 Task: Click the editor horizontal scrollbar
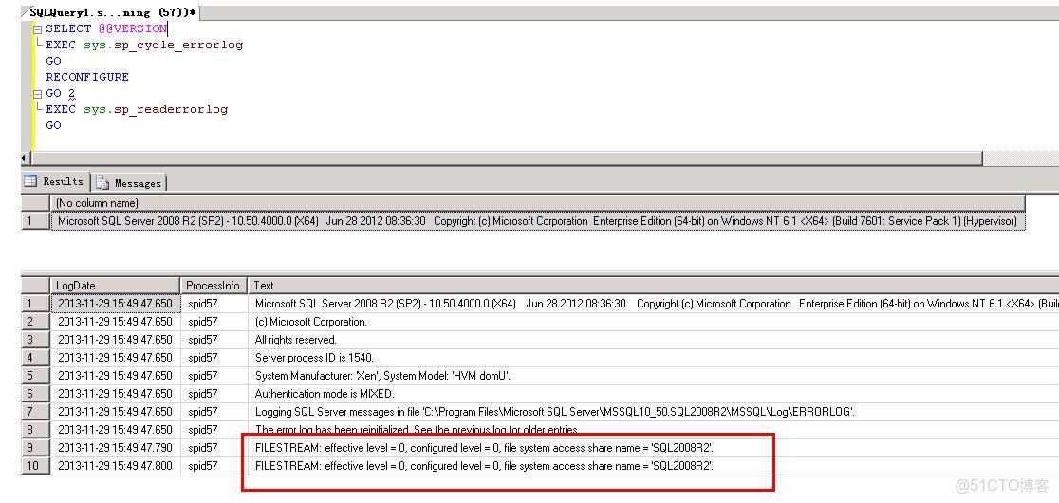point(506,158)
